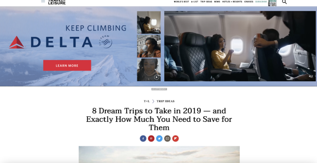The height and width of the screenshot is (163, 317).
Task: Go to Hotels + Resorts section
Action: pyautogui.click(x=232, y=2)
